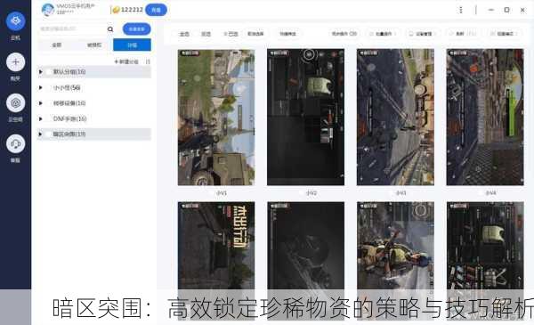
Task: Open the third round icon in the left sidebar
Action: click(x=15, y=103)
